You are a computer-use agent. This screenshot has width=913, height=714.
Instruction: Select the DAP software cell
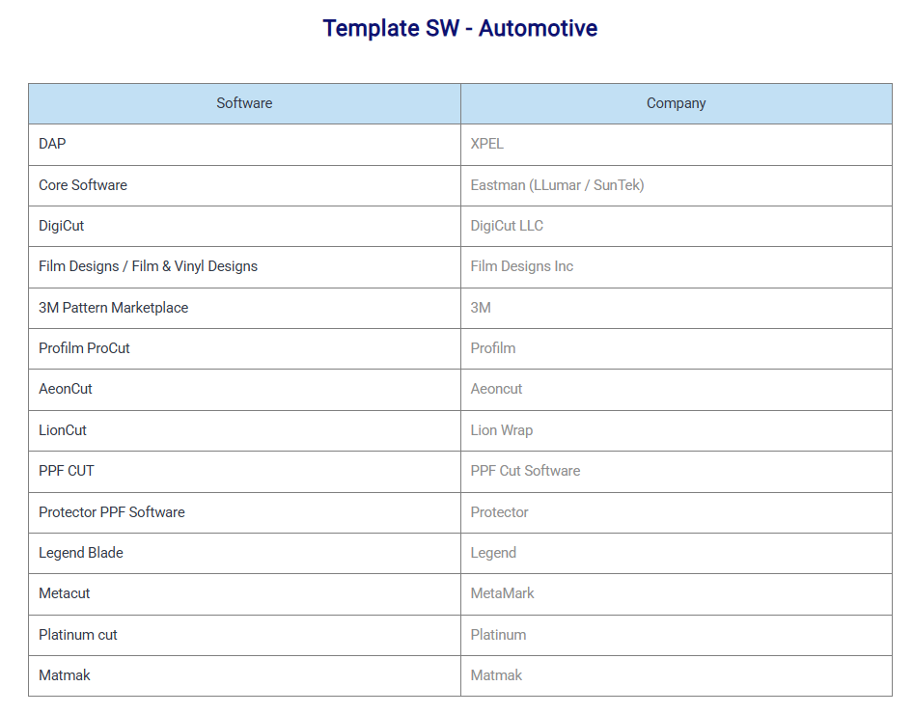[53, 144]
